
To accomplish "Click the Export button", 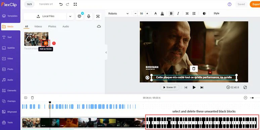I will coord(255,4).
